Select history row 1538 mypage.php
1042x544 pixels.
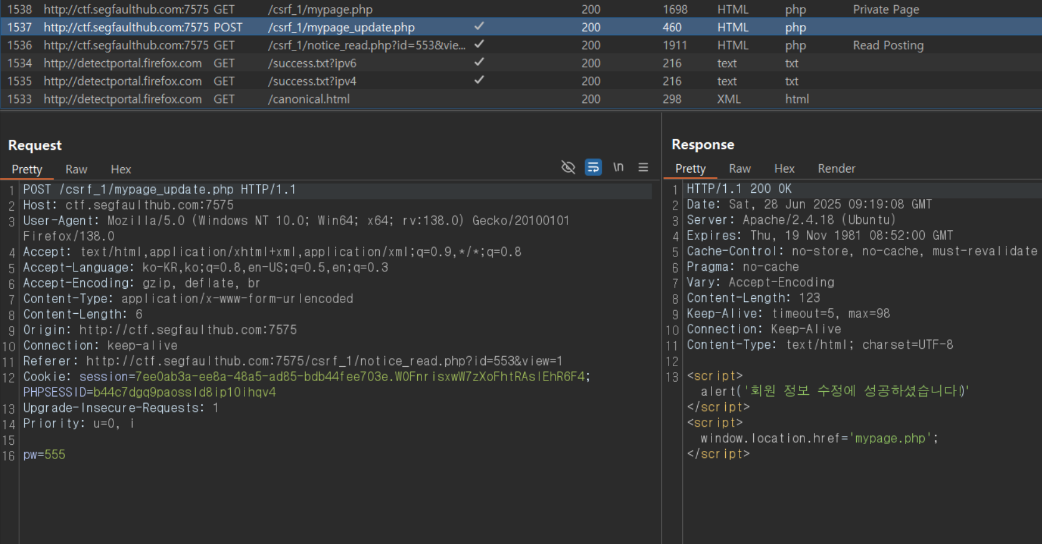point(521,9)
